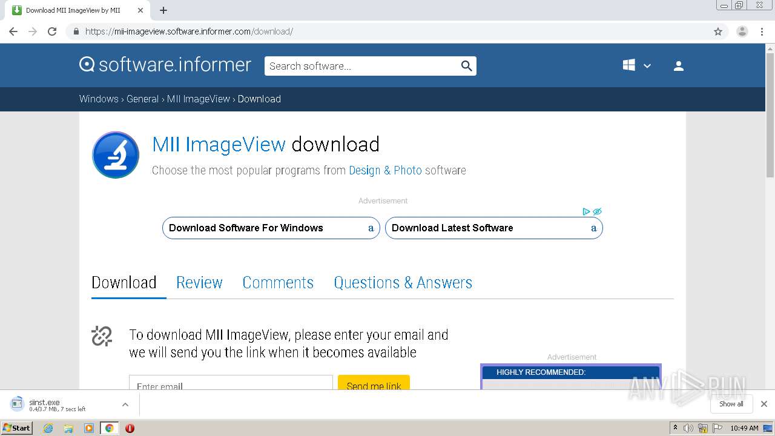Open Chrome profile avatar
Screen dimensions: 775x436
(742, 31)
